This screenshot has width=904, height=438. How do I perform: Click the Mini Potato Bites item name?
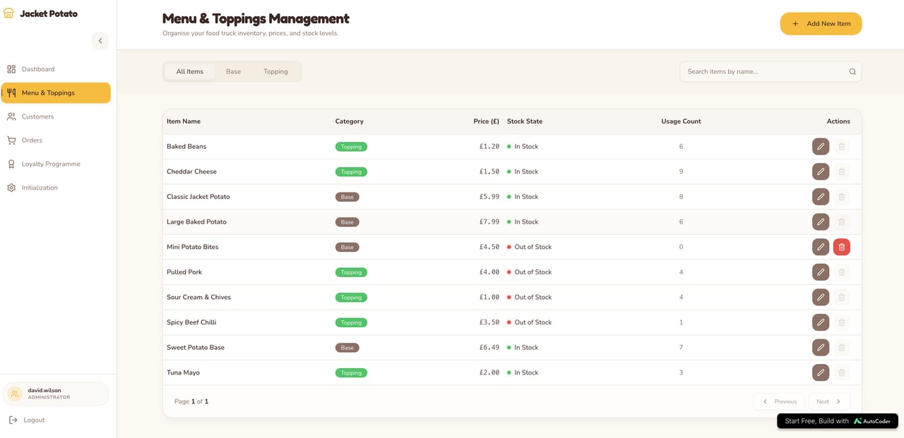(x=192, y=247)
